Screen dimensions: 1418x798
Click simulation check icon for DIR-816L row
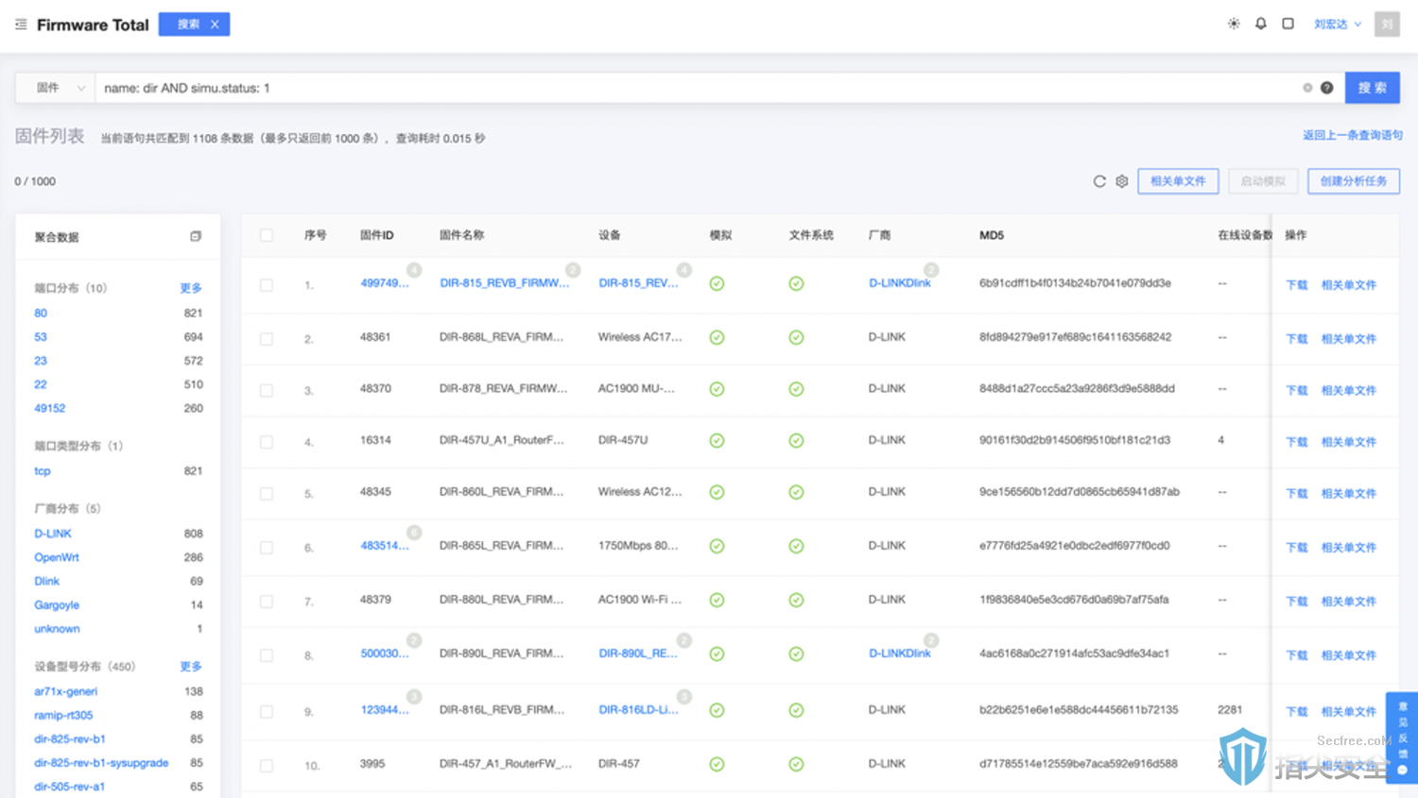point(718,710)
